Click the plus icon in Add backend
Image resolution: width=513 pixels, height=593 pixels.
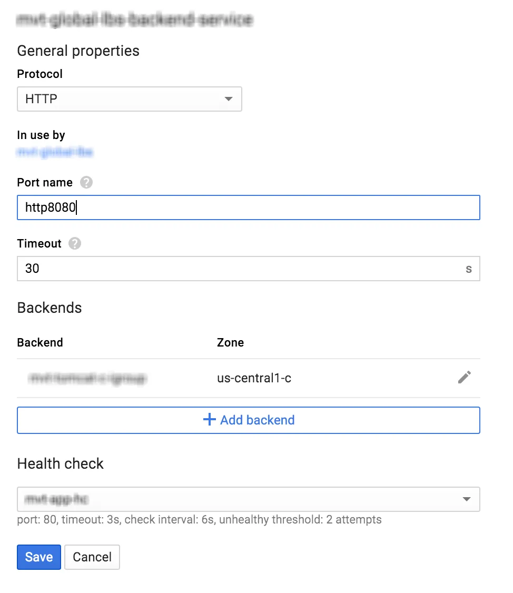pos(210,420)
